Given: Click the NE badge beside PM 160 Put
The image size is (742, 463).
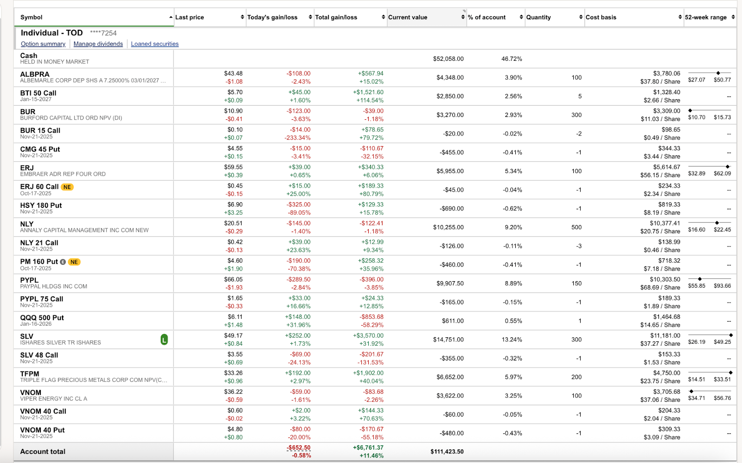Looking at the screenshot, I should [74, 262].
